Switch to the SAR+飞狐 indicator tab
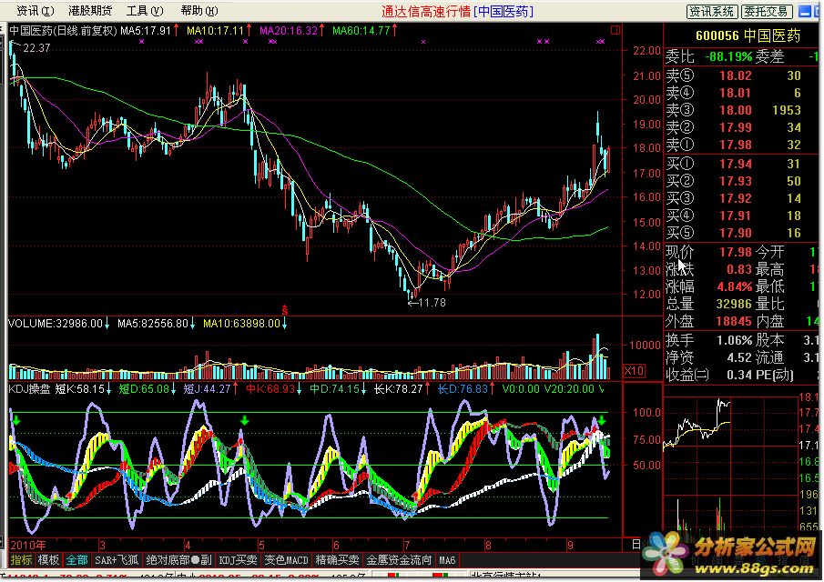The height and width of the screenshot is (582, 824). (x=117, y=560)
